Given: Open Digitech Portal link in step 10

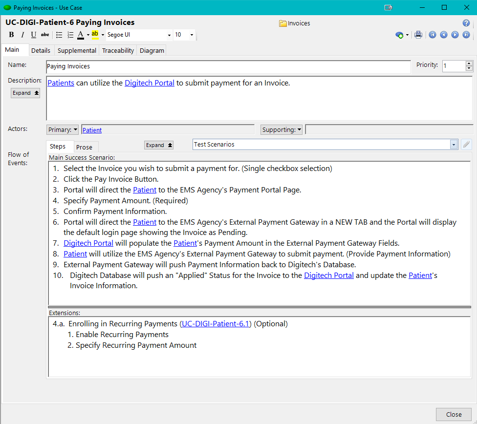Looking at the screenshot, I should coord(329,276).
